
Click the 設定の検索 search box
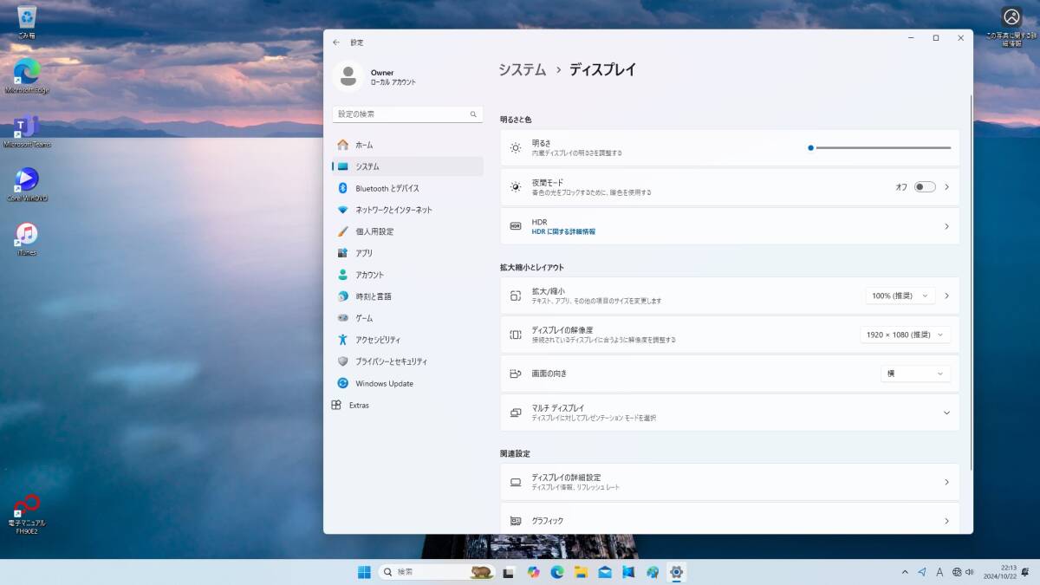pos(407,114)
